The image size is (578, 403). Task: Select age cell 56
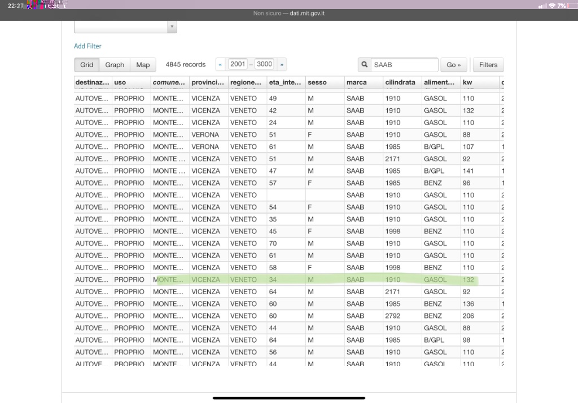[x=286, y=352]
